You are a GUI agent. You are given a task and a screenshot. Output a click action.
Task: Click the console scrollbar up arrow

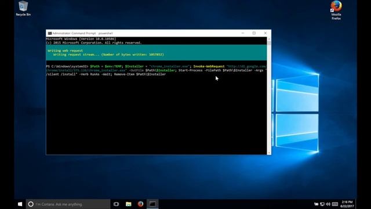tap(269, 39)
